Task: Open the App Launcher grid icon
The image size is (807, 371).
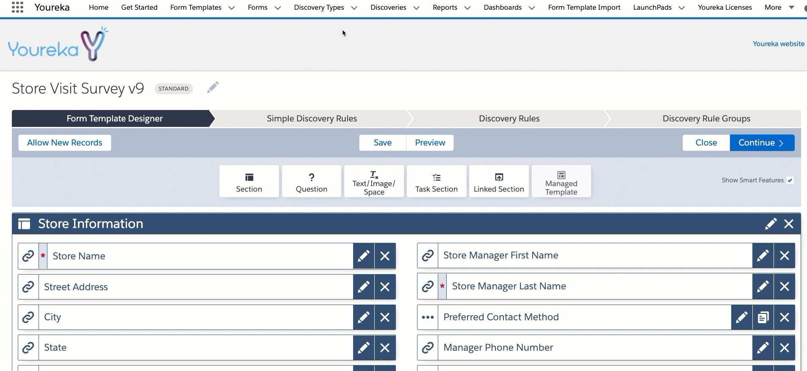Action: click(17, 7)
